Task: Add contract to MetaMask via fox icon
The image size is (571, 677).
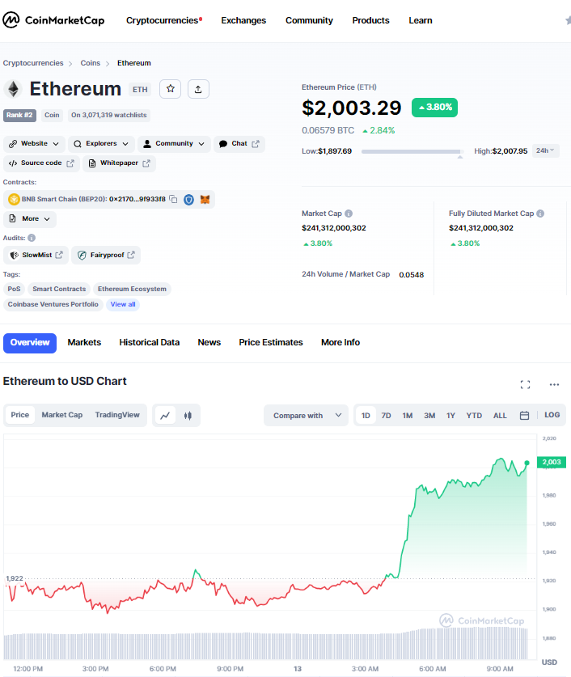Action: 205,200
